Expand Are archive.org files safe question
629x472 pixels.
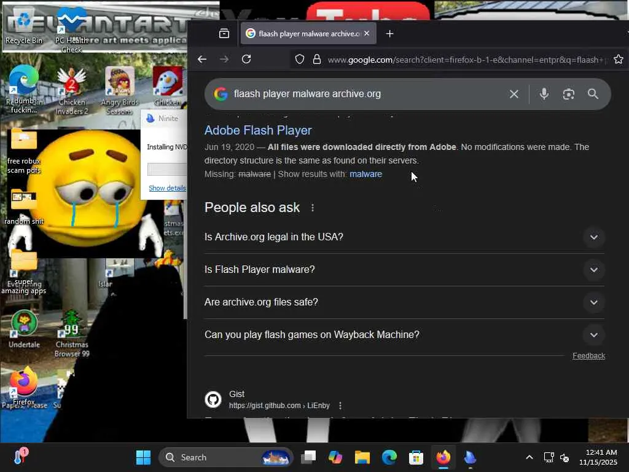(x=404, y=302)
